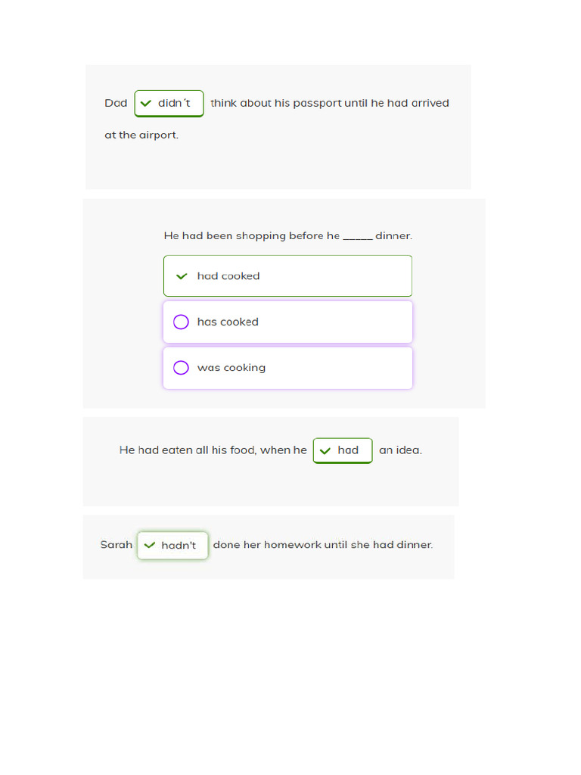Viewport: 581px width, 775px height.
Task: Click the green checkmark beside "didn't"
Action: [146, 104]
